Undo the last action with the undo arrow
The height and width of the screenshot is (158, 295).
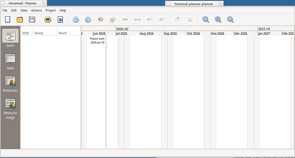[76, 20]
